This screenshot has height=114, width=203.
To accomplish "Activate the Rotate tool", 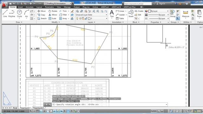I will click(x=53, y=11).
